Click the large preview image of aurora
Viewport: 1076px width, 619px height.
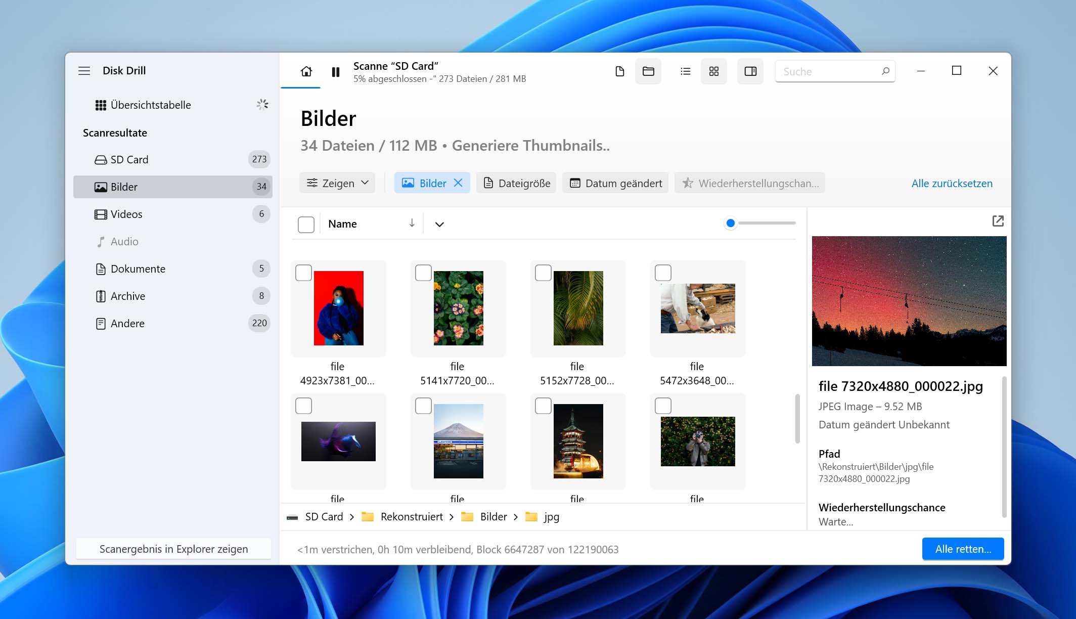[909, 301]
